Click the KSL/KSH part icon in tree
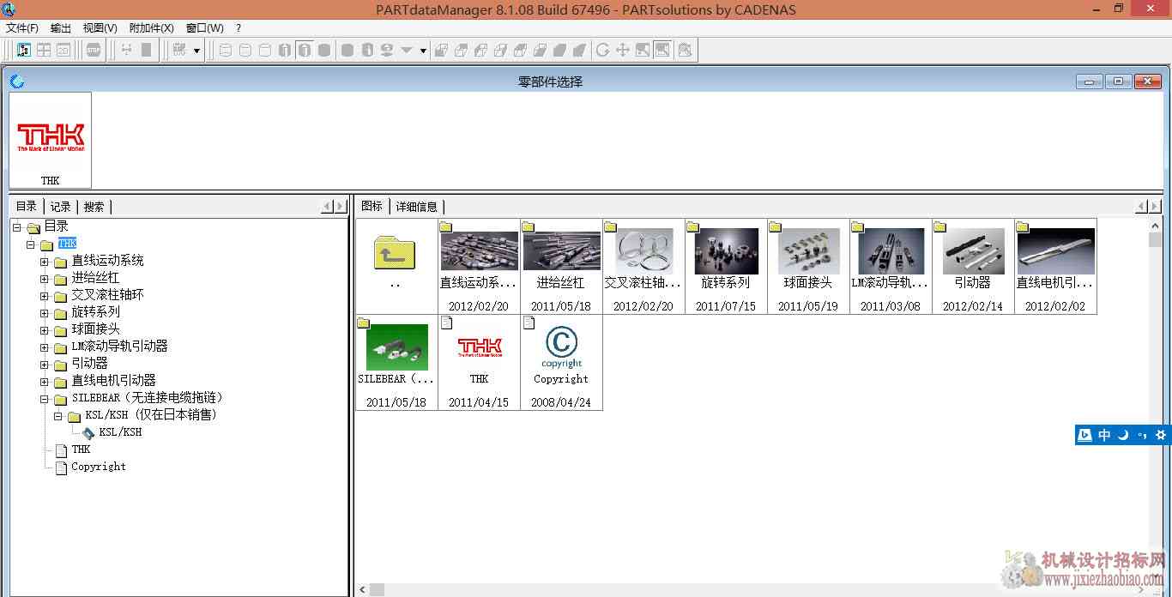The width and height of the screenshot is (1172, 597). 89,432
